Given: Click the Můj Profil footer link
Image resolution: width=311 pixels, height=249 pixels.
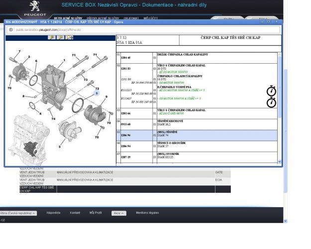Looking at the screenshot, I should (96, 213).
